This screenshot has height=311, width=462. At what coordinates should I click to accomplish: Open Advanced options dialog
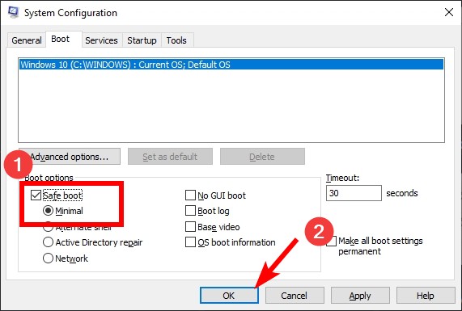pos(70,157)
